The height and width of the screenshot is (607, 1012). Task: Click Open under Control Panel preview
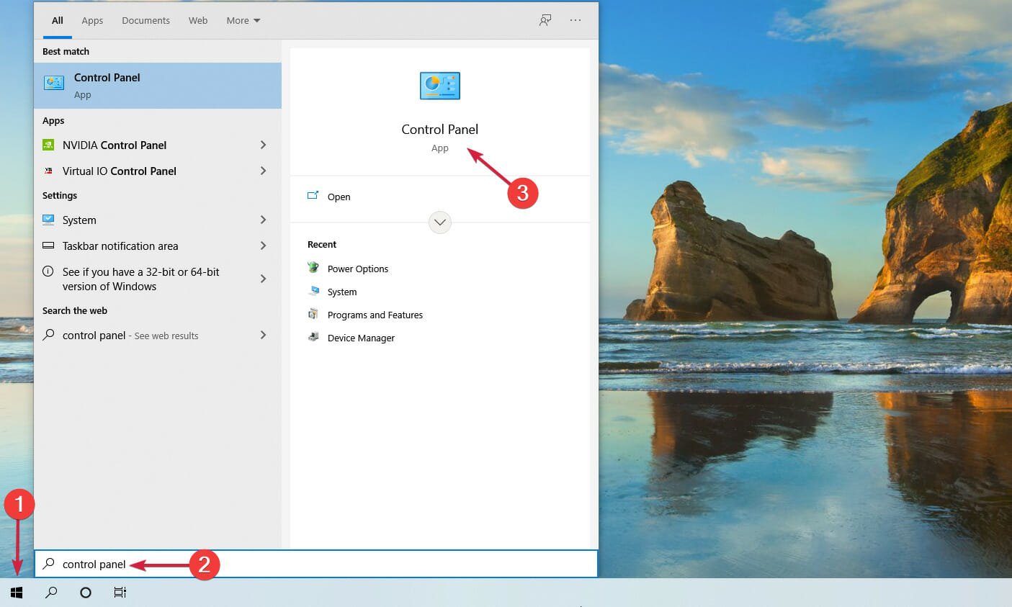(339, 197)
